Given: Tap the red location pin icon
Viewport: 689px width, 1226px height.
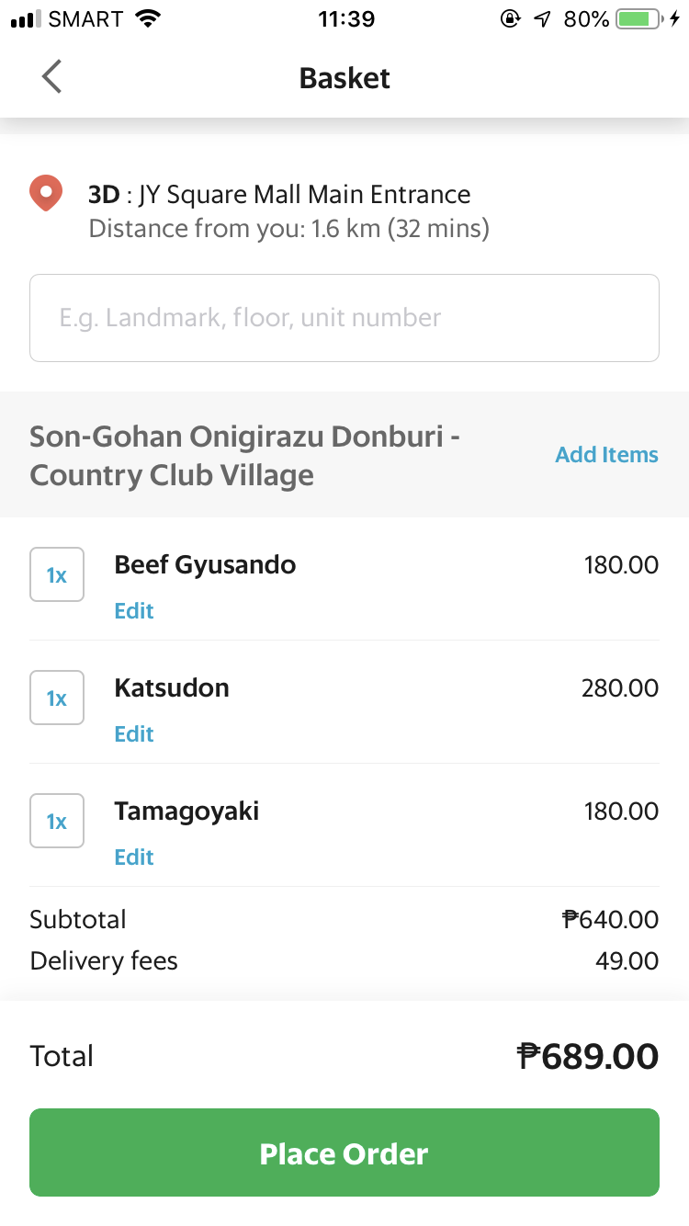Looking at the screenshot, I should pyautogui.click(x=46, y=193).
